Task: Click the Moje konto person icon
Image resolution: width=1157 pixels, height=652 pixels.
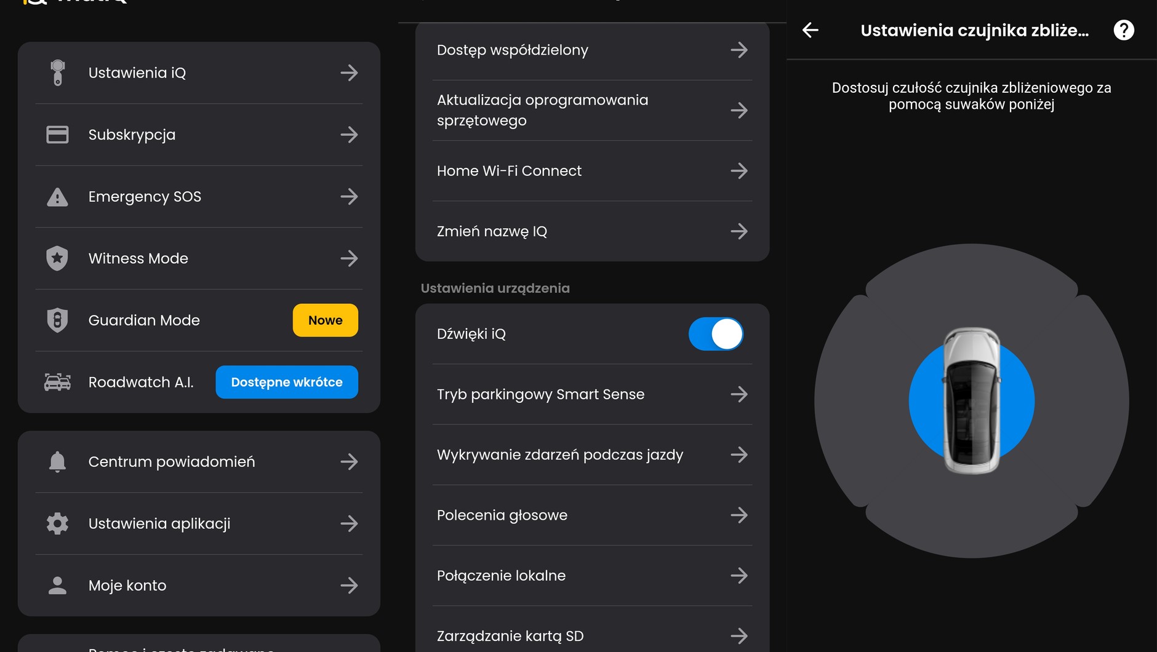Action: [x=57, y=586]
